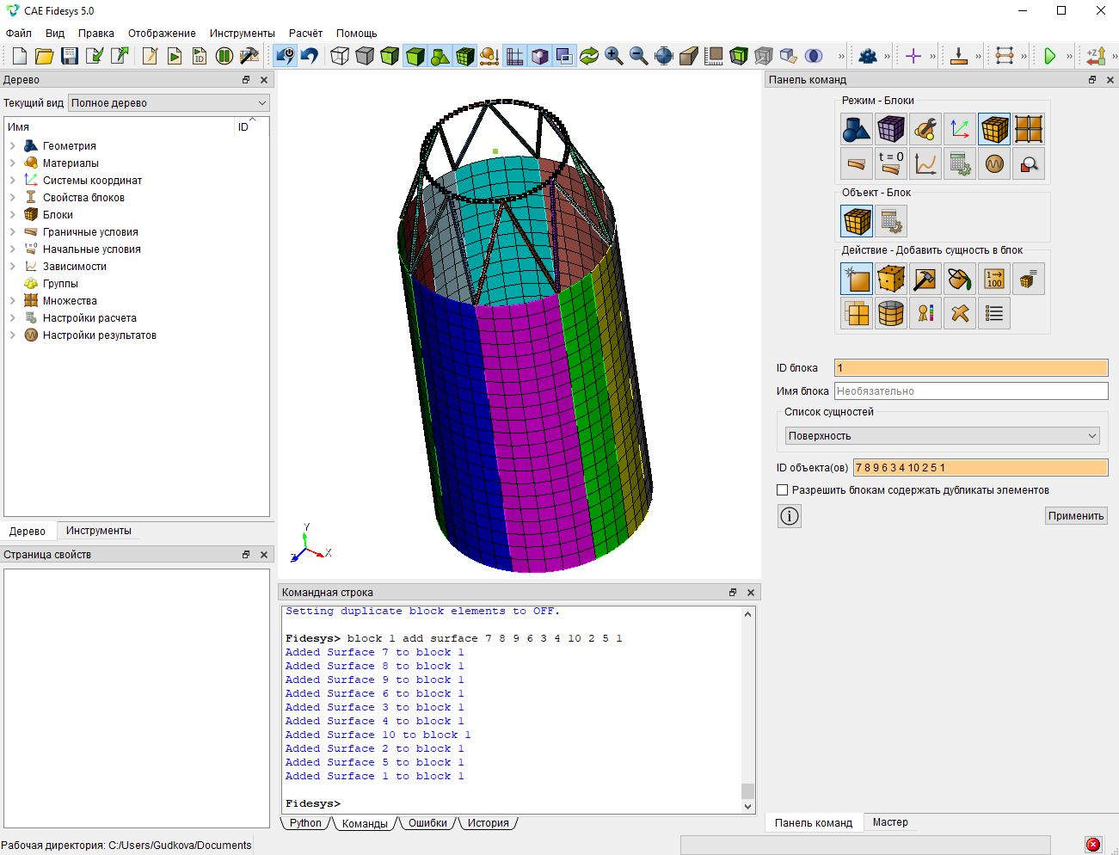
Task: Click the ID объекта(ов) input field
Action: [981, 468]
